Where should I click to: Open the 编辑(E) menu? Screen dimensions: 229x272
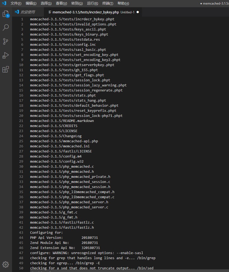coord(31,3)
